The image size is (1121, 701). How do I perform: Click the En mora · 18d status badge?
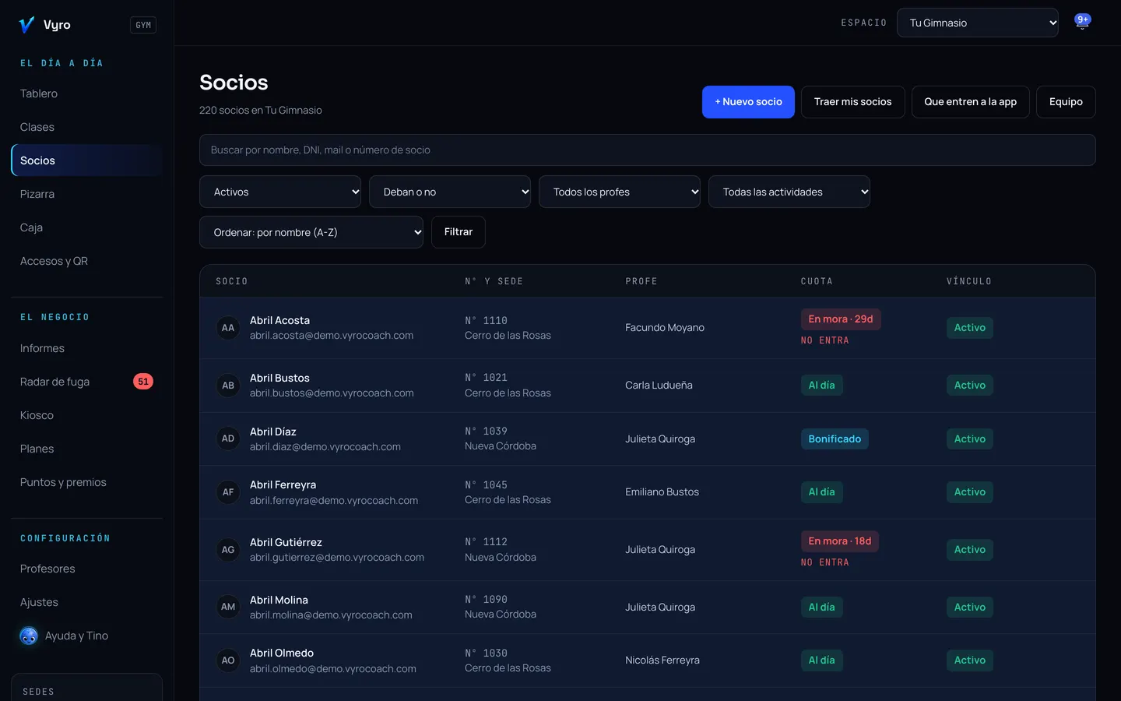[840, 541]
